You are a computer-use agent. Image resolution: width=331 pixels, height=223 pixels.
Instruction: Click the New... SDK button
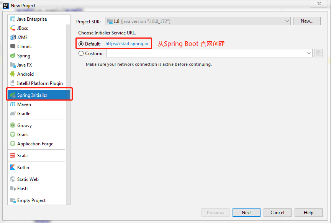(x=307, y=21)
